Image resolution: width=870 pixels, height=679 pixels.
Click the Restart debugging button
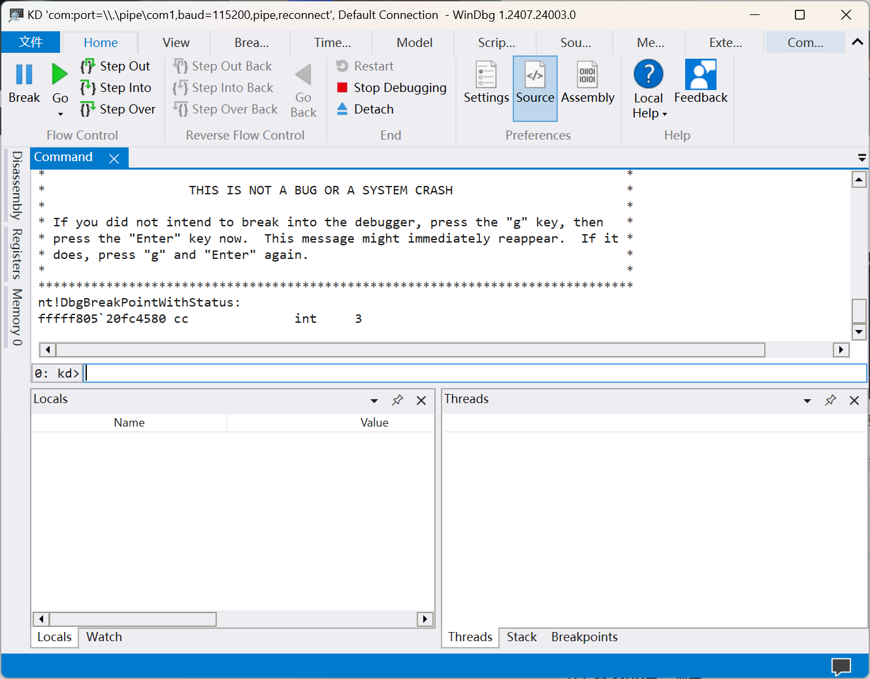tap(365, 66)
